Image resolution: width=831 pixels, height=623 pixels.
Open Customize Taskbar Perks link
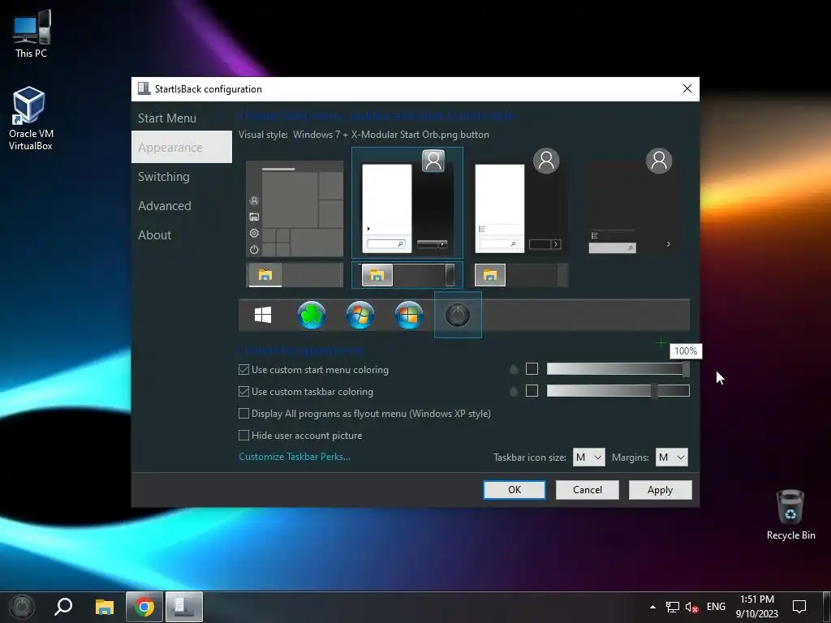coord(295,457)
